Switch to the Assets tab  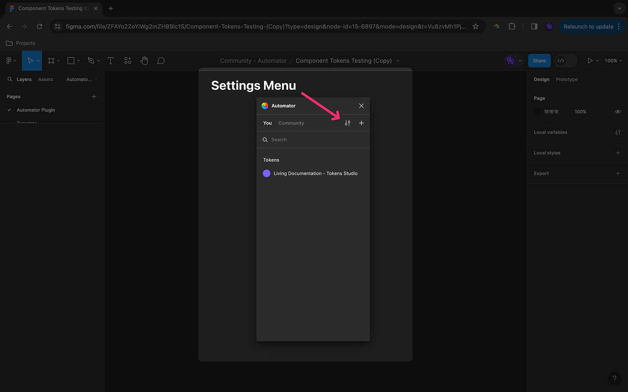coord(46,79)
